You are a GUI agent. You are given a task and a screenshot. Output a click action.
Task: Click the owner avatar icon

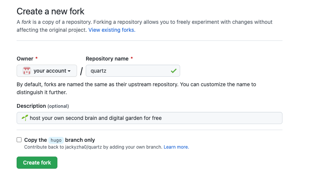click(27, 71)
